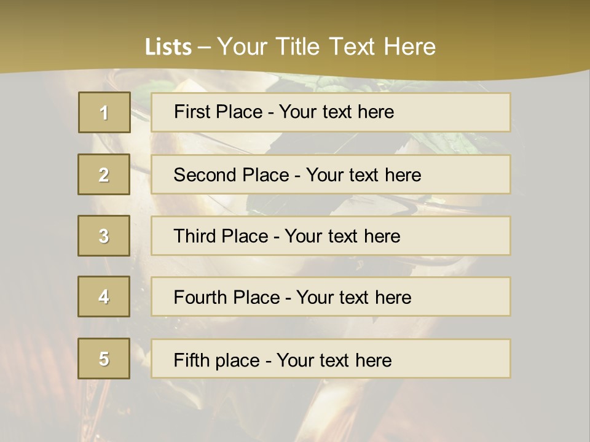Click the number 1 box
The image size is (590, 442).
pos(104,112)
